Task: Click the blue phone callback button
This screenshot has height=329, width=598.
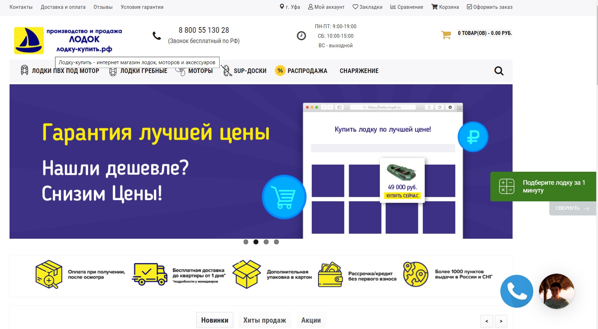Action: (516, 291)
